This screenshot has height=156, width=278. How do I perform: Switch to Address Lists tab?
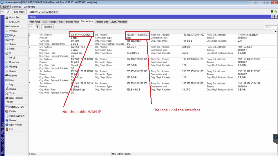[102, 22]
